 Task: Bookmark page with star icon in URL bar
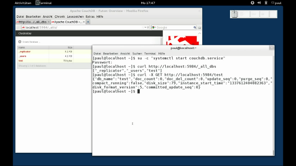(143, 28)
